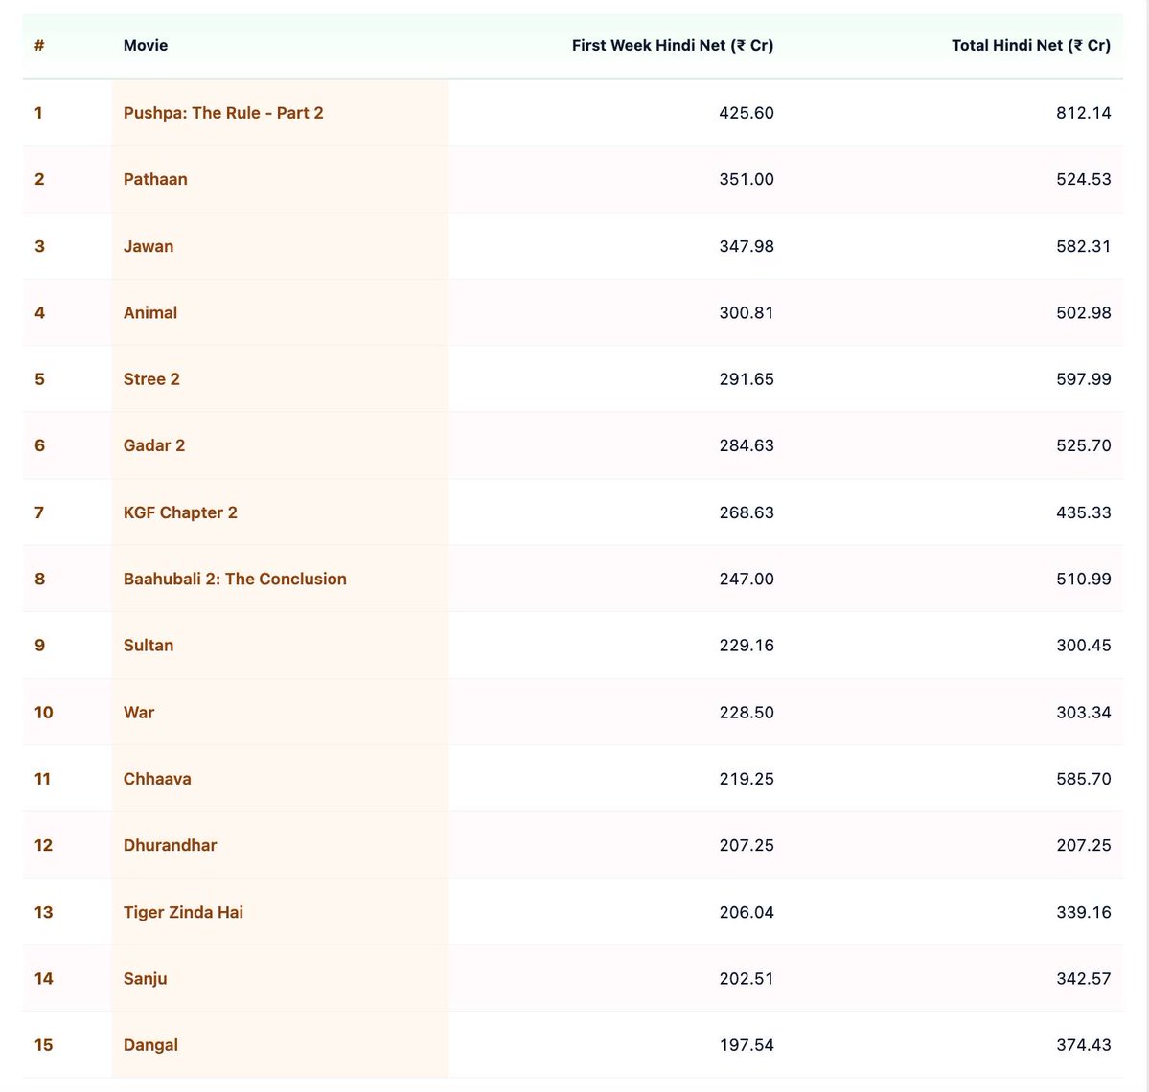Click first week value 228.50
Viewport: 1149px width, 1092px height.
click(x=746, y=712)
